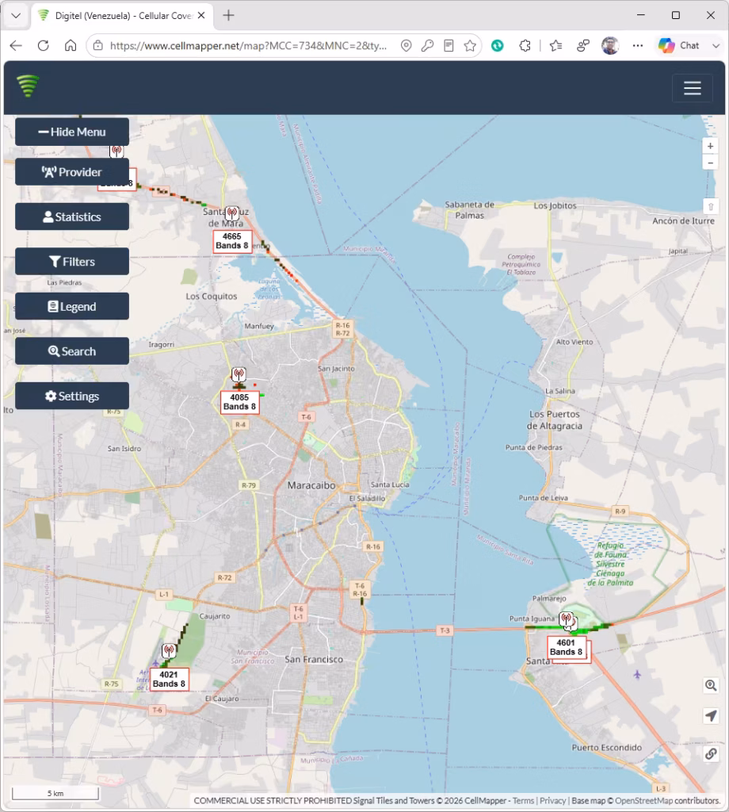Image resolution: width=729 pixels, height=812 pixels.
Task: Click the San Francisco map label
Action: click(314, 659)
